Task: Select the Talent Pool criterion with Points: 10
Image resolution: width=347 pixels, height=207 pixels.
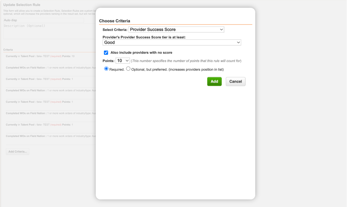Action: coord(40,56)
